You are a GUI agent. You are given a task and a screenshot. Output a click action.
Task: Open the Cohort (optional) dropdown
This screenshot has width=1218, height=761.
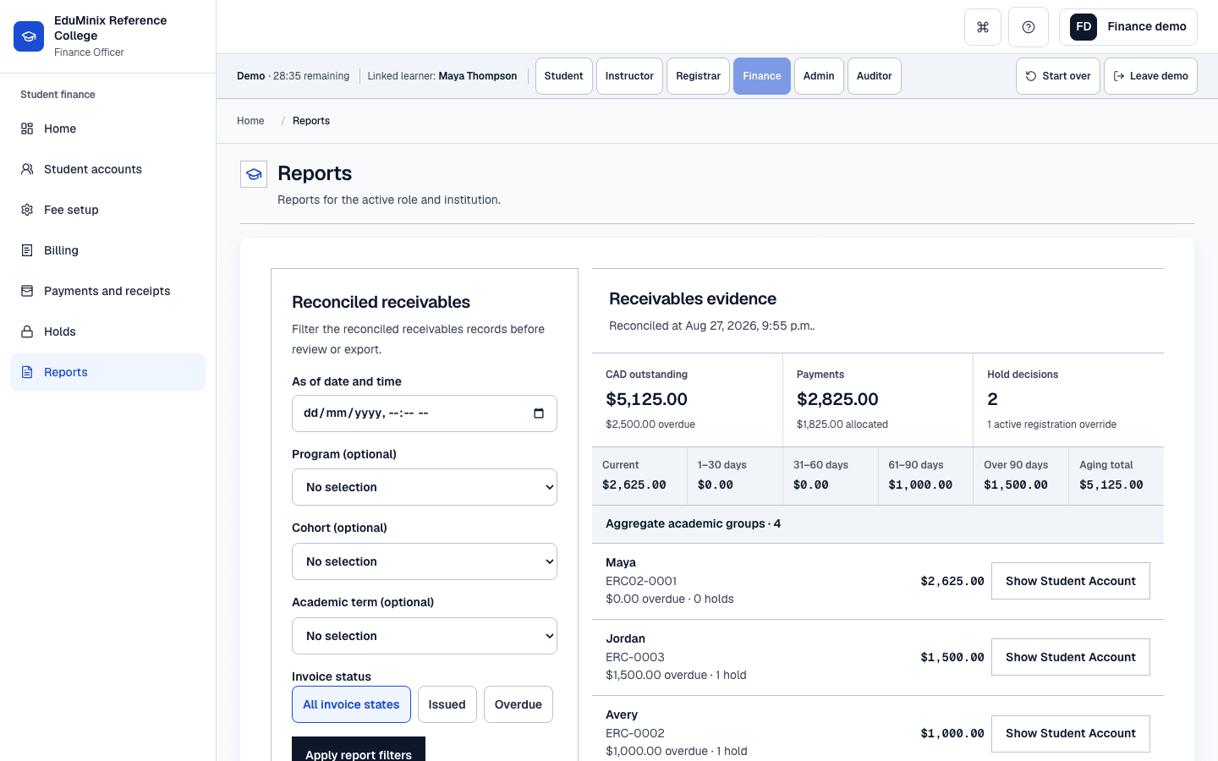tap(425, 561)
